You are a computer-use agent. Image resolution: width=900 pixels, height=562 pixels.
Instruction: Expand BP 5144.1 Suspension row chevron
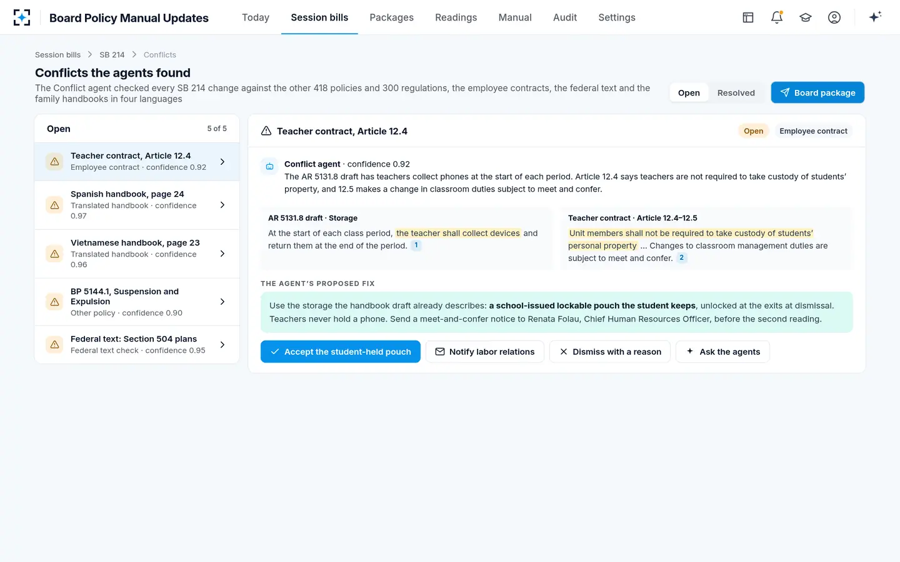coord(222,302)
